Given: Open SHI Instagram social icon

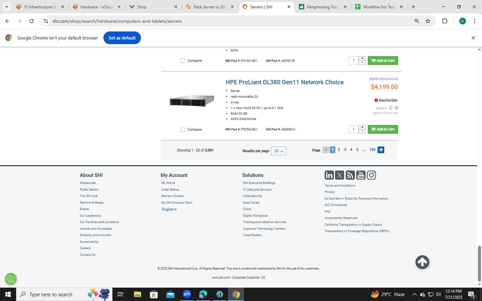Looking at the screenshot, I should point(371,175).
